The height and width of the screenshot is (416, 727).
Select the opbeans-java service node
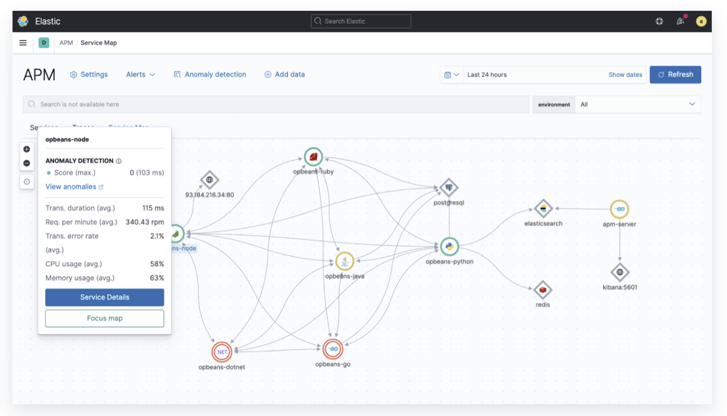point(345,261)
